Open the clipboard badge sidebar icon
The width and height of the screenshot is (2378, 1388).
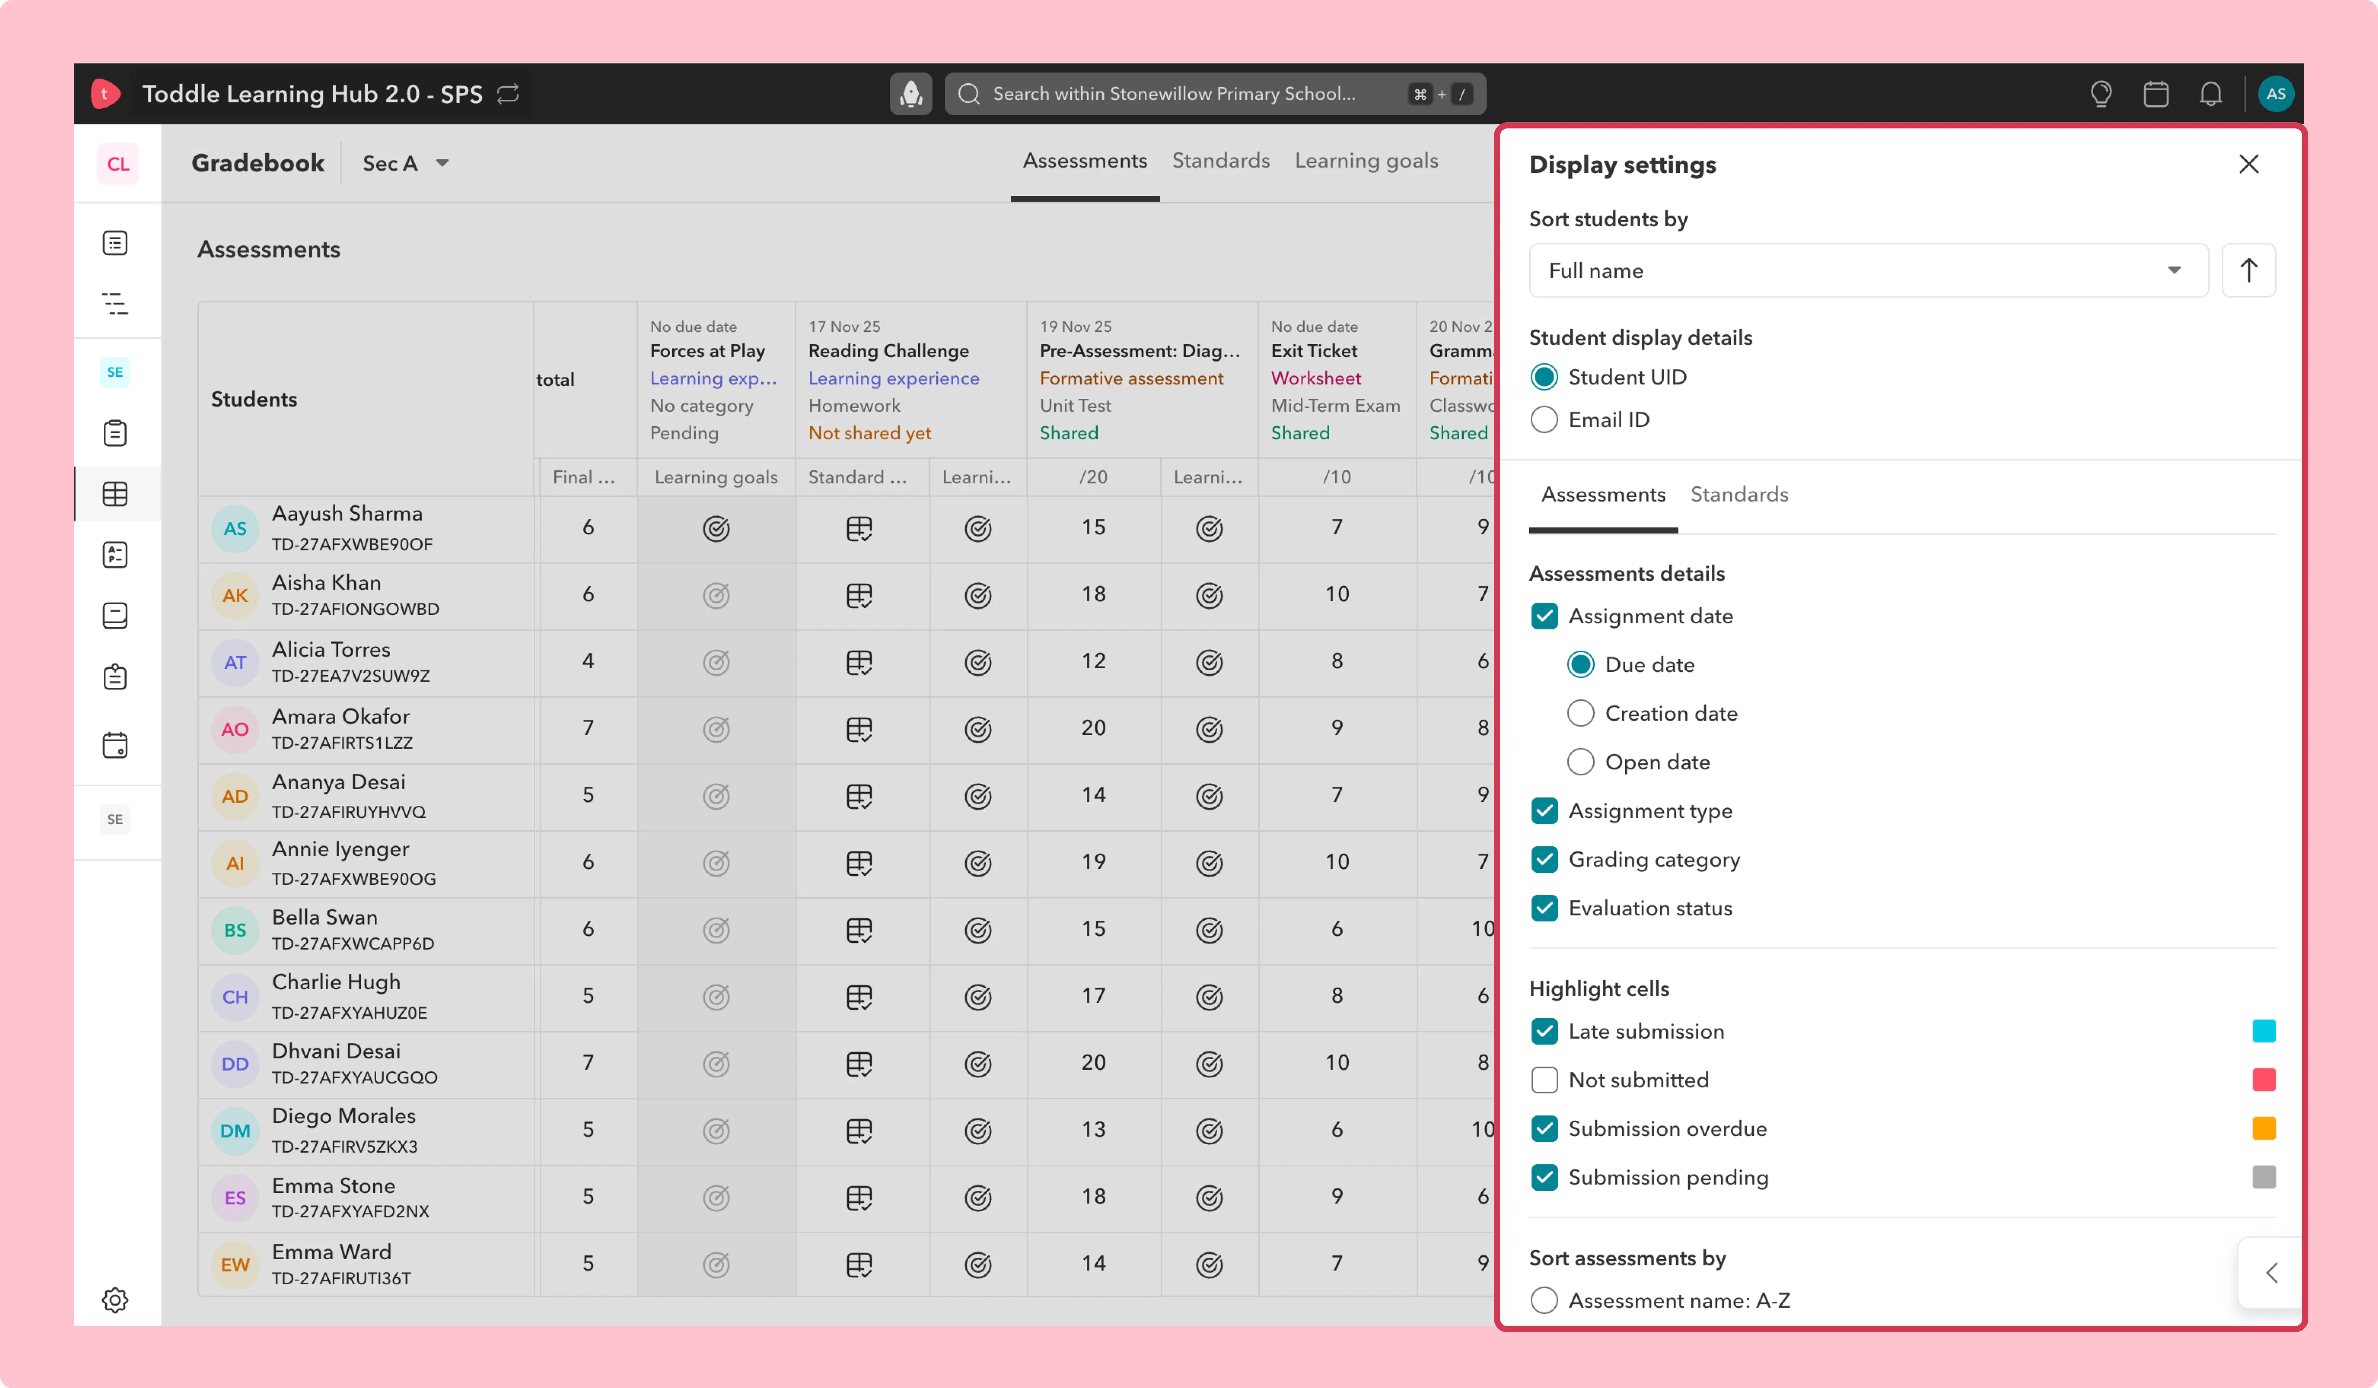115,677
